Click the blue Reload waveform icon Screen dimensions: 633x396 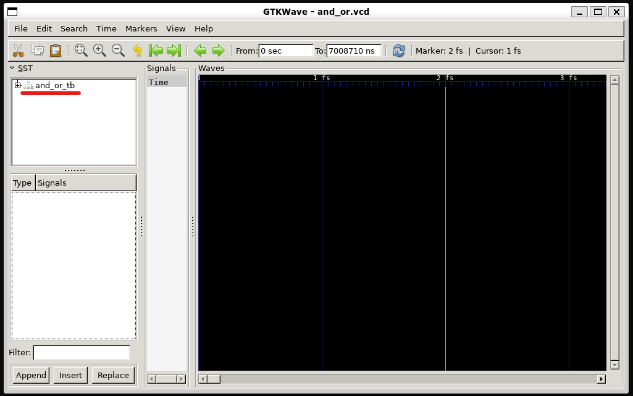point(399,51)
